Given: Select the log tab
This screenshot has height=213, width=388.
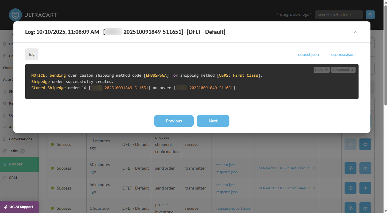Looking at the screenshot, I should point(32,54).
